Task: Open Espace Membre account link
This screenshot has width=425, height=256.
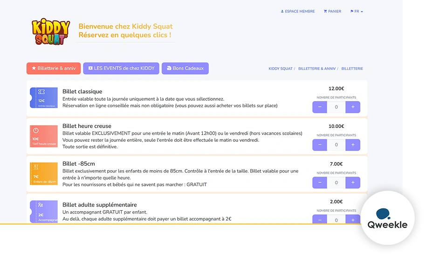Action: 298,11
